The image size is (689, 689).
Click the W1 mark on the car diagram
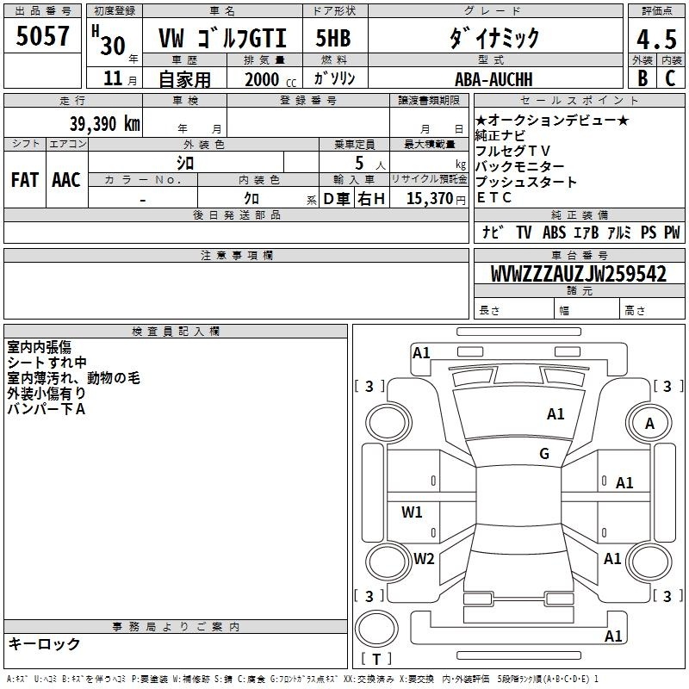(x=413, y=512)
